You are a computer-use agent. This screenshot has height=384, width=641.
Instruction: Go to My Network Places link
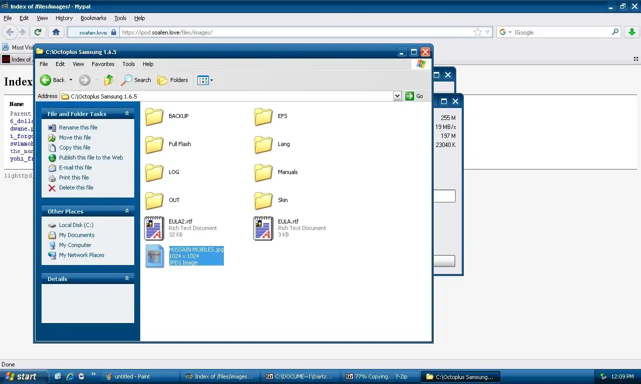point(82,255)
